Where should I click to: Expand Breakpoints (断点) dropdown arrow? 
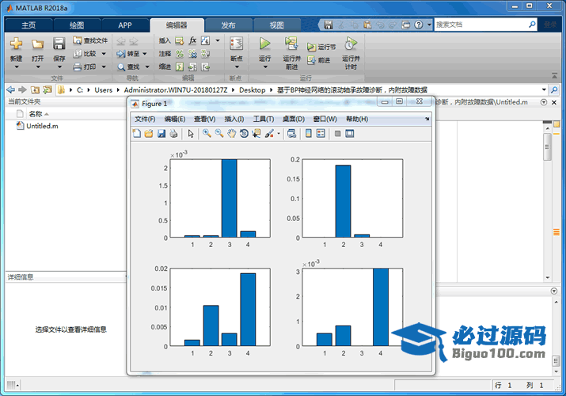click(237, 67)
